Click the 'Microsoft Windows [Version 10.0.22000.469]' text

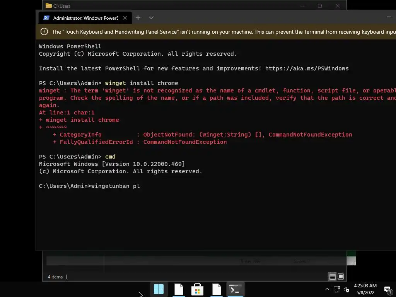pos(112,164)
